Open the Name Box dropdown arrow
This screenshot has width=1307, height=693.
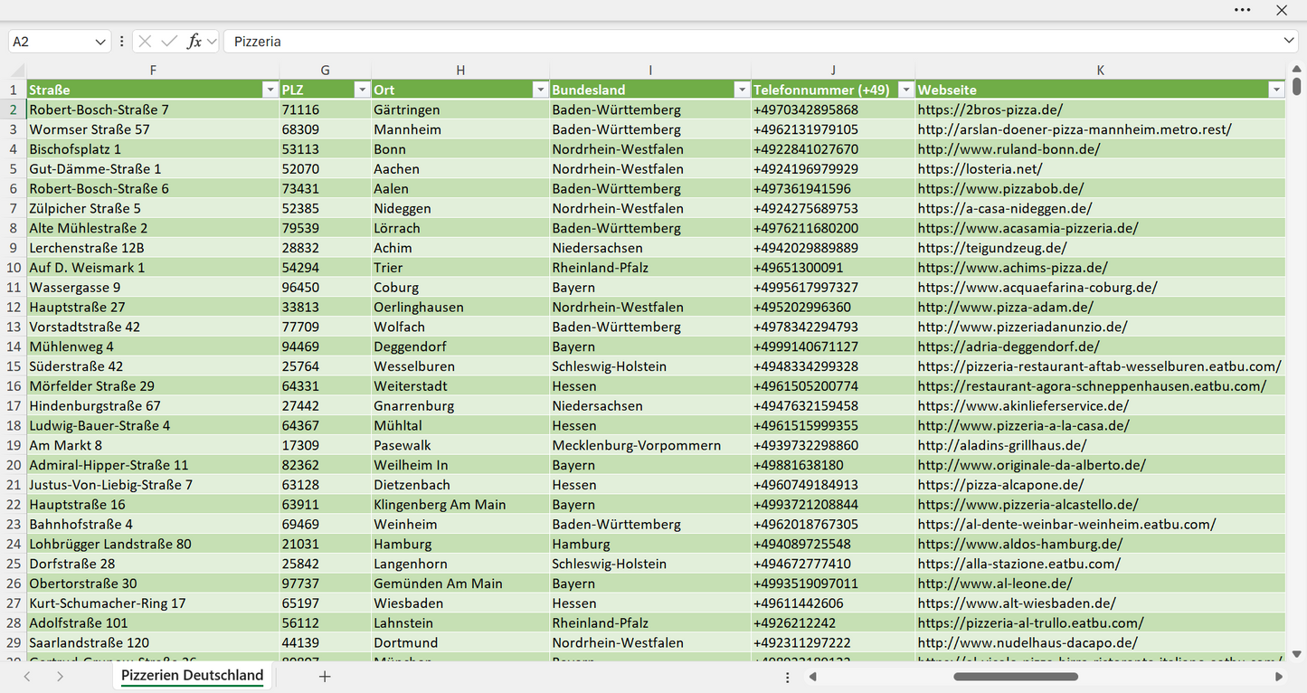[99, 42]
